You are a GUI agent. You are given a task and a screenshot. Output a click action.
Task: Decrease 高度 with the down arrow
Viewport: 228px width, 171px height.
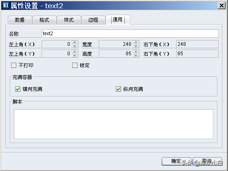[136, 56]
